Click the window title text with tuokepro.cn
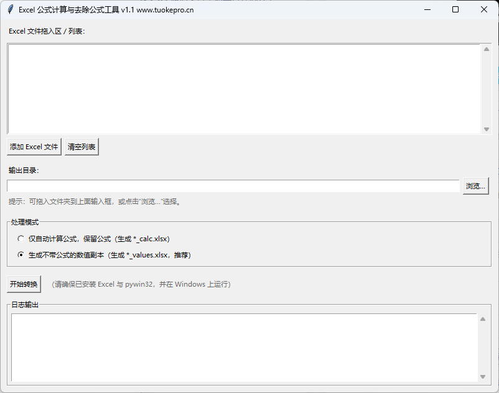Screen dimensions: 499x393 [x=106, y=10]
